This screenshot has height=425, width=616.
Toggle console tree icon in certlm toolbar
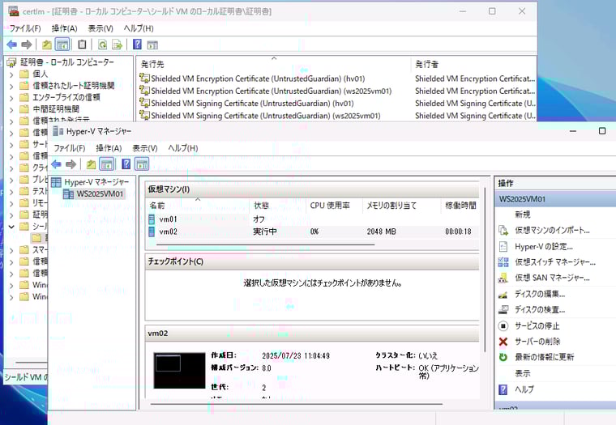pyautogui.click(x=62, y=45)
